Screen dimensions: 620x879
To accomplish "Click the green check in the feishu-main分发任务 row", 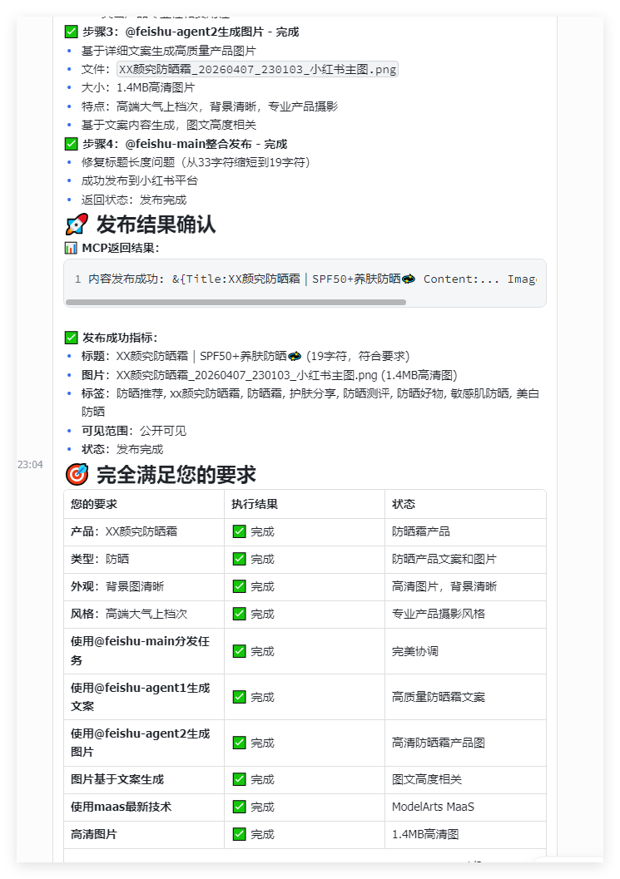I will (x=240, y=651).
